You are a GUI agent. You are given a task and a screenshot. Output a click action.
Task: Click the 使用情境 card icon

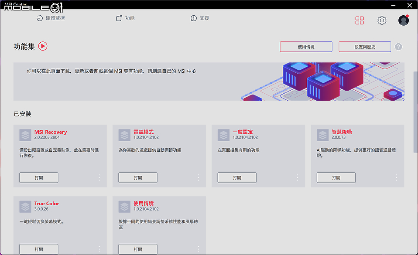pyautogui.click(x=124, y=207)
